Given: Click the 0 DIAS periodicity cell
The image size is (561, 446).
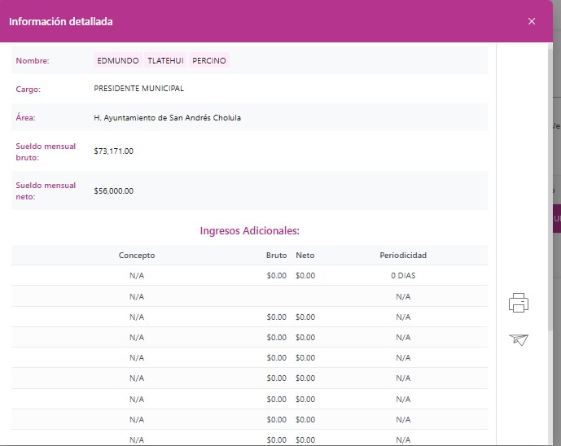Looking at the screenshot, I should pos(403,276).
